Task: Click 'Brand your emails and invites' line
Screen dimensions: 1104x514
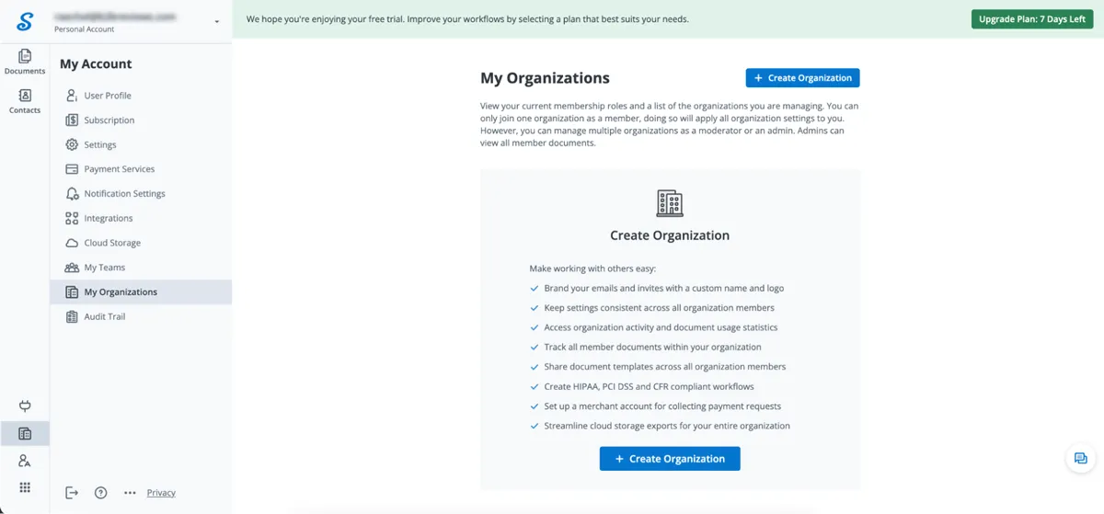Action: (x=664, y=288)
